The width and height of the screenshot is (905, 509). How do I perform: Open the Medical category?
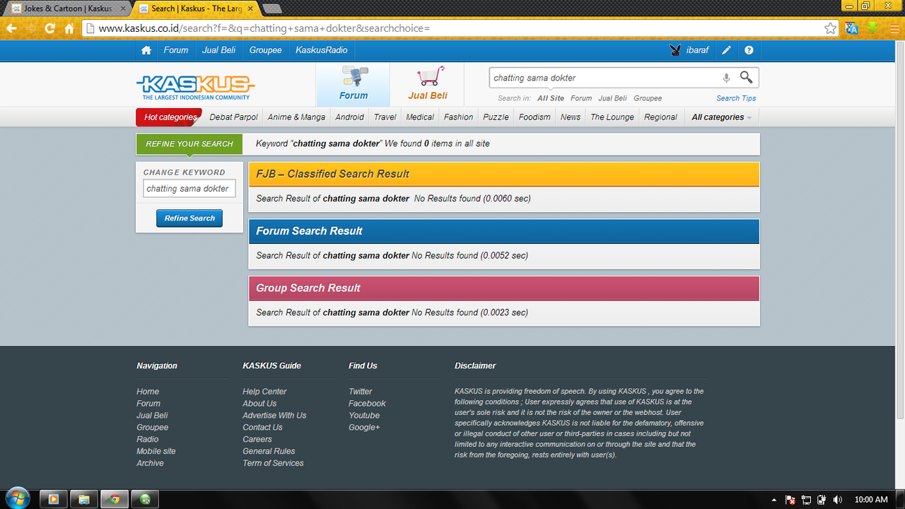(420, 117)
